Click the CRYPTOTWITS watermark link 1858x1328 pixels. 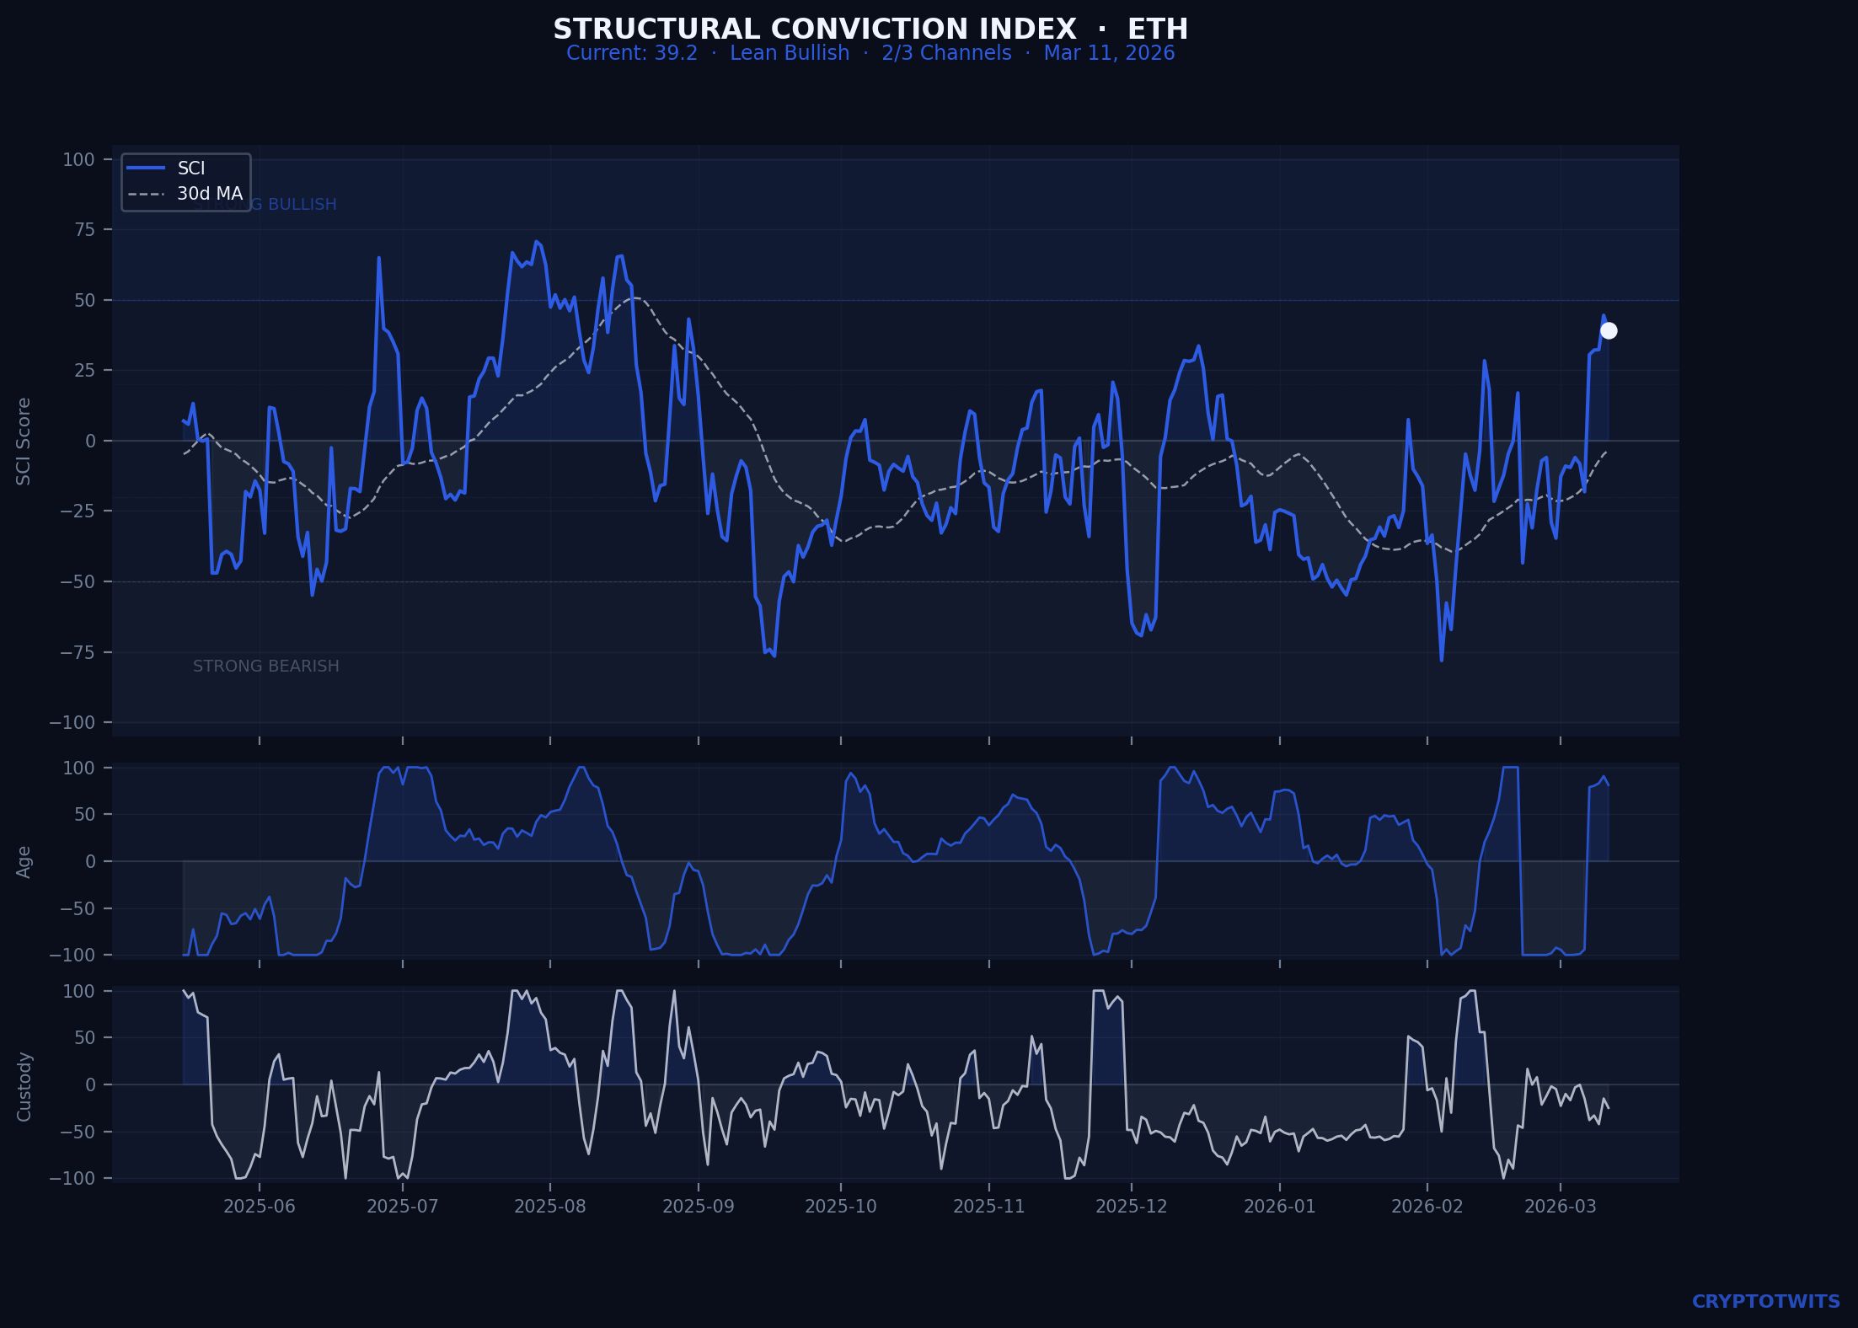point(1765,1301)
